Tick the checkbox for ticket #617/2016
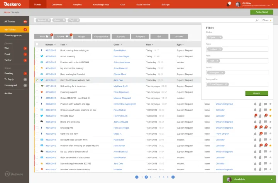Viewport: 278px width, 183px height. (x=37, y=50)
